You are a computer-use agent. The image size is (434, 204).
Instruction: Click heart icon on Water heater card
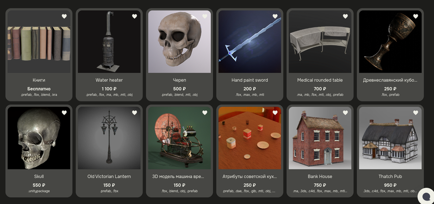(135, 16)
